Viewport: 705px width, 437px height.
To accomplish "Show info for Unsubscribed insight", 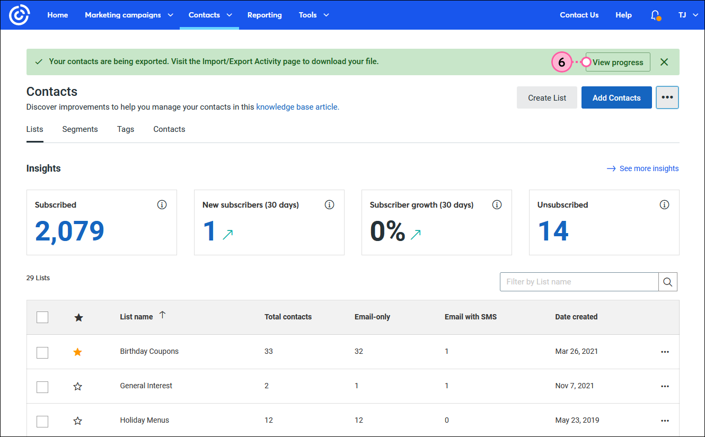I will pyautogui.click(x=665, y=204).
